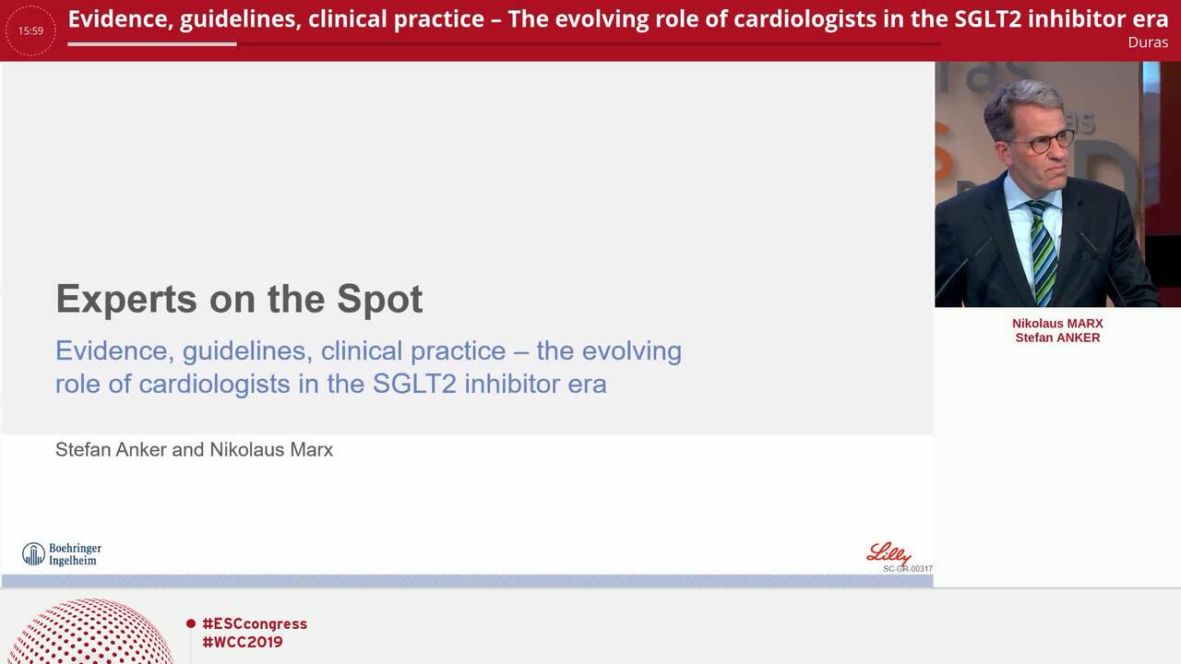
Task: Click the session title in the red header
Action: tap(618, 19)
